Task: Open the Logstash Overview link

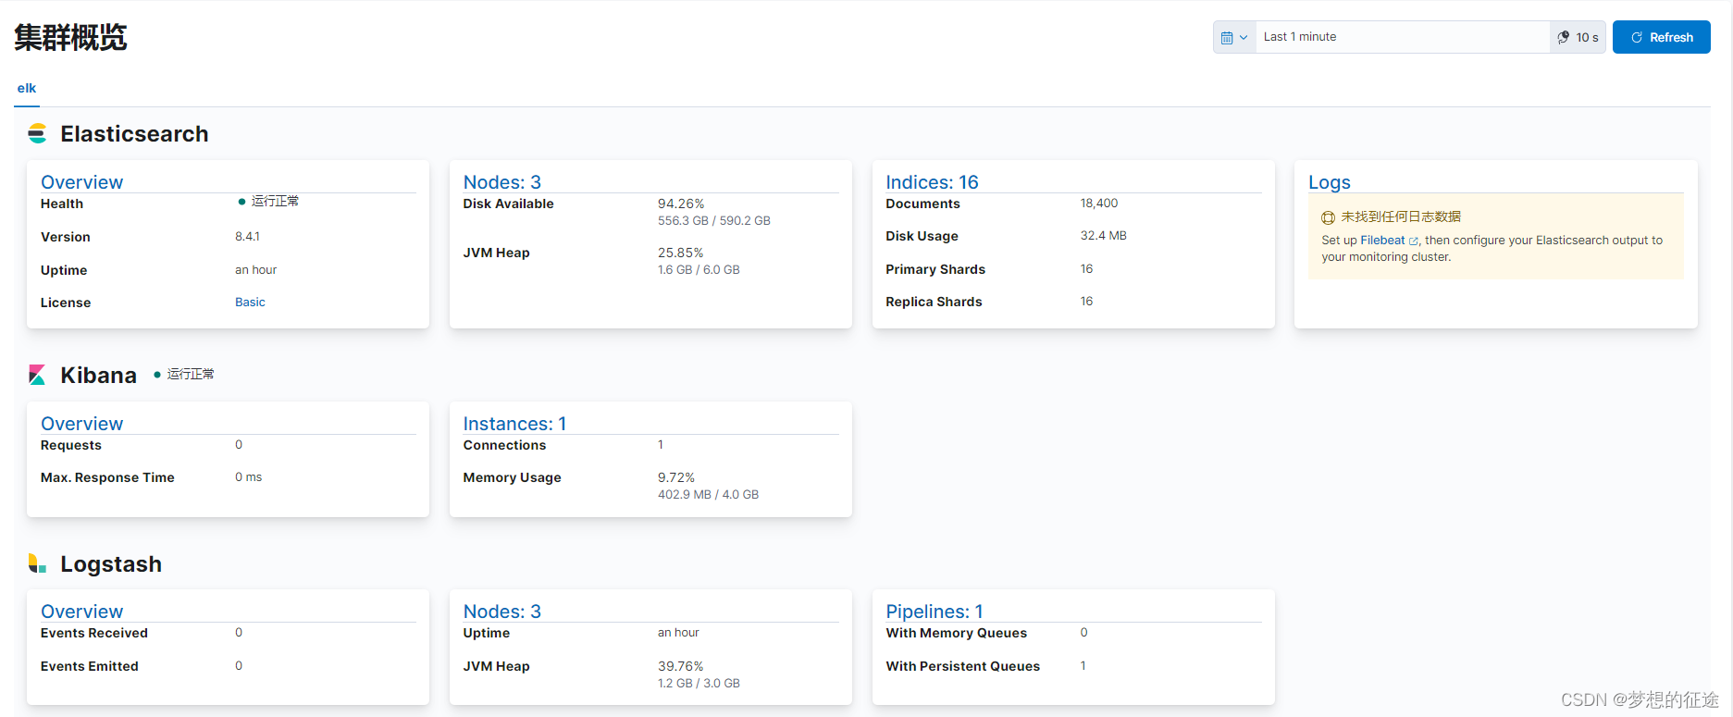Action: tap(81, 612)
